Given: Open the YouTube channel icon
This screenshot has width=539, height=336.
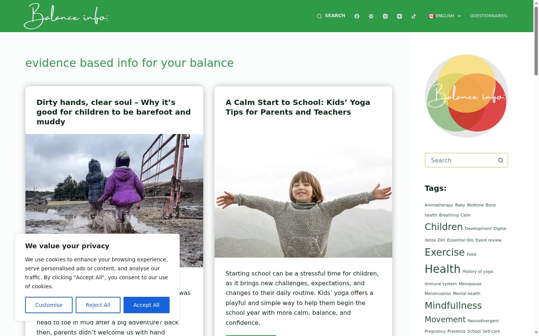Looking at the screenshot, I should click(x=399, y=16).
